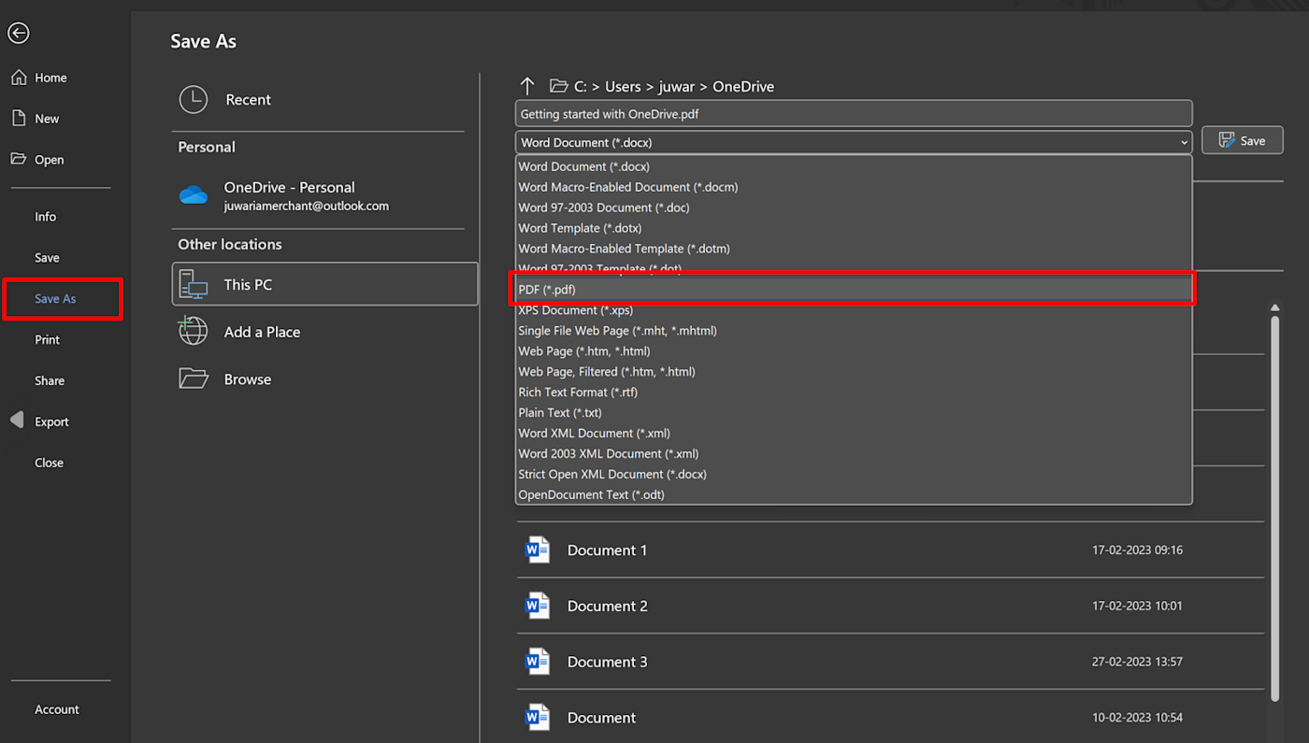This screenshot has height=743, width=1309.
Task: Click the 17-02-2023 10:01 date
Action: [x=1137, y=607]
